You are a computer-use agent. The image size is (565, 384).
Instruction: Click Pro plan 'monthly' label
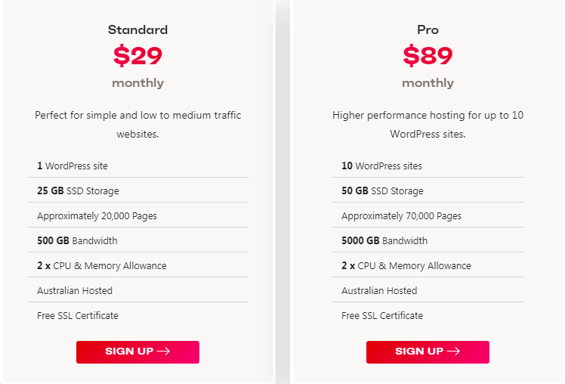coord(428,83)
